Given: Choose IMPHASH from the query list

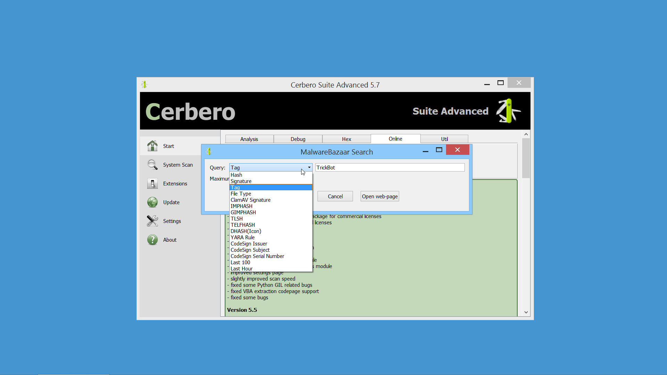Looking at the screenshot, I should pyautogui.click(x=271, y=206).
